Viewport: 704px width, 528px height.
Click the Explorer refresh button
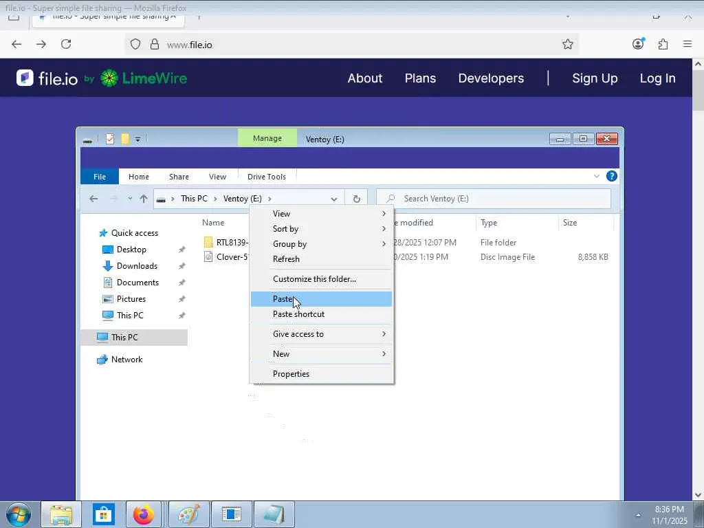tap(357, 199)
